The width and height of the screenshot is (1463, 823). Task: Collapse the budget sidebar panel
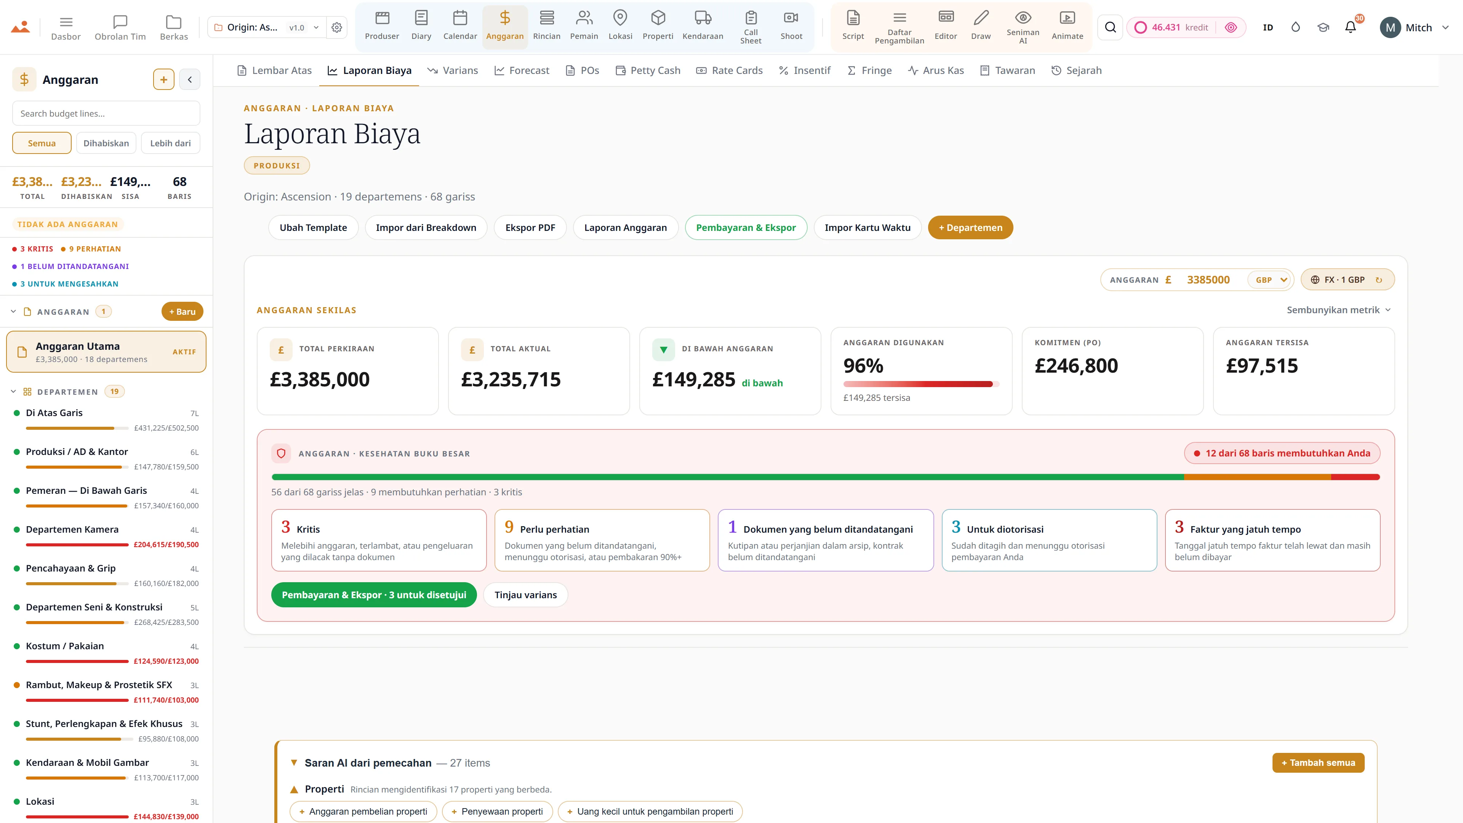tap(190, 80)
